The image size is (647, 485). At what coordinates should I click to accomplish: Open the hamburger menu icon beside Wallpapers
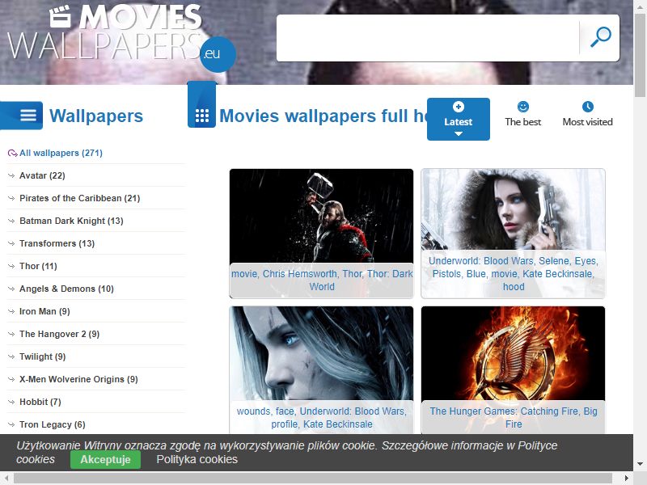[x=28, y=116]
